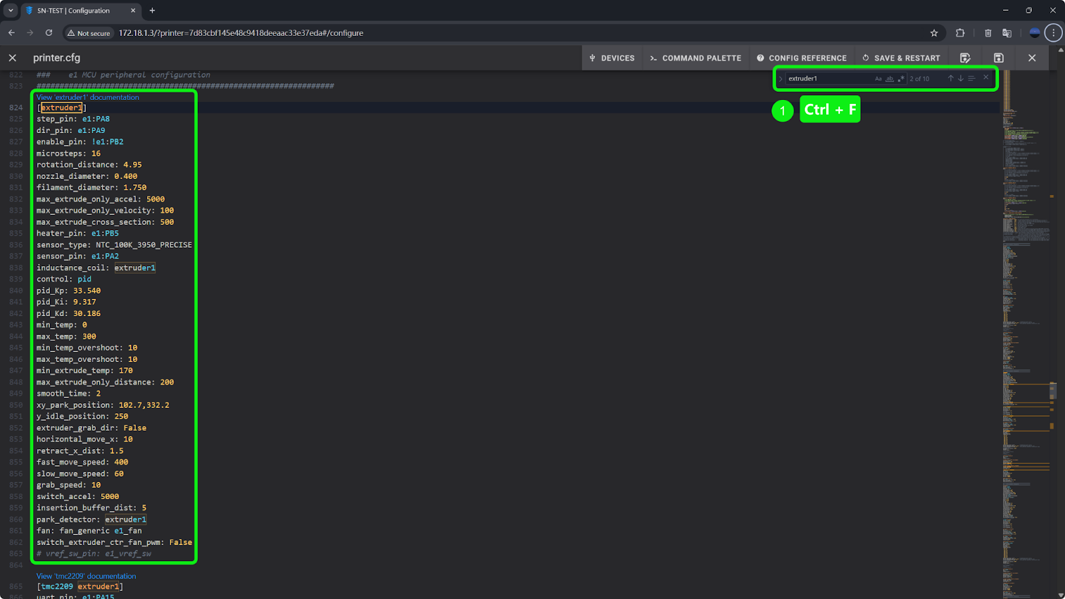Go to previous search match arrow

click(x=951, y=79)
